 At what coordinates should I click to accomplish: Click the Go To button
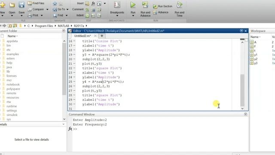[x=59, y=9]
